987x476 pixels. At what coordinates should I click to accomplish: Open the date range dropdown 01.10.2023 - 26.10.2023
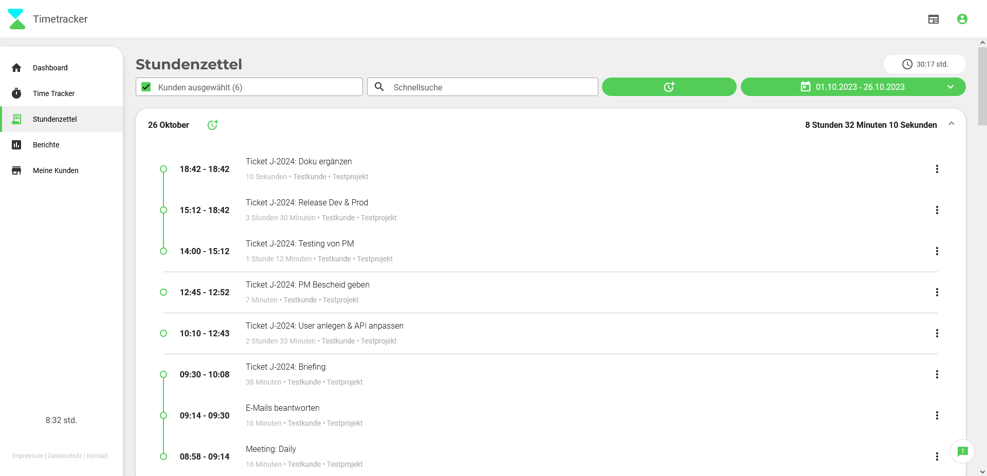click(951, 87)
